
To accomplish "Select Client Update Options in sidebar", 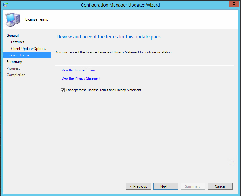I will [x=28, y=49].
